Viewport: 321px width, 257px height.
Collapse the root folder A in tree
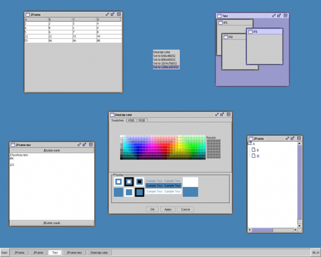pyautogui.click(x=250, y=144)
